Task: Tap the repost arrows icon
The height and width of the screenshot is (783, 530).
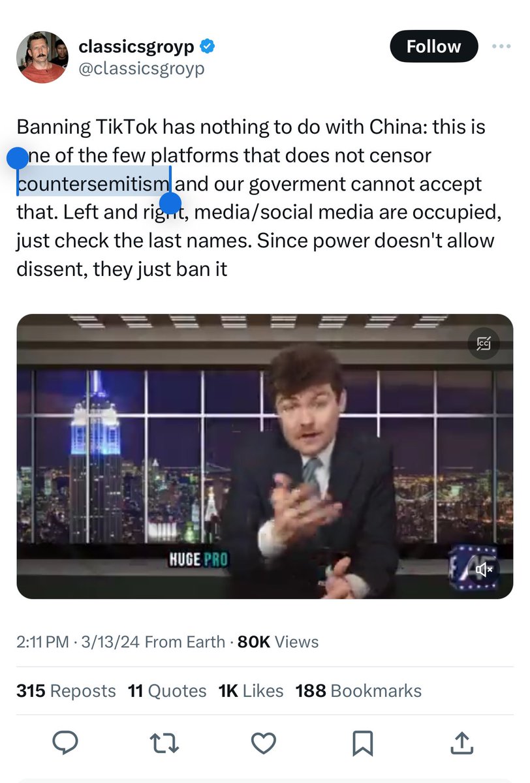Action: tap(165, 743)
